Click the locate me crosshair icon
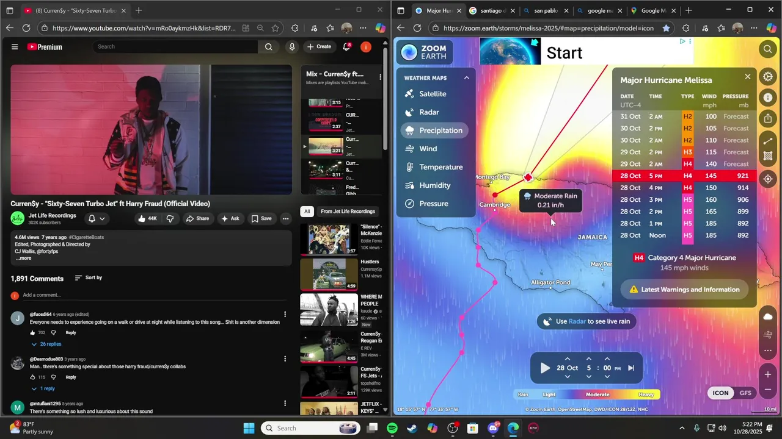Image resolution: width=782 pixels, height=439 pixels. [x=768, y=179]
